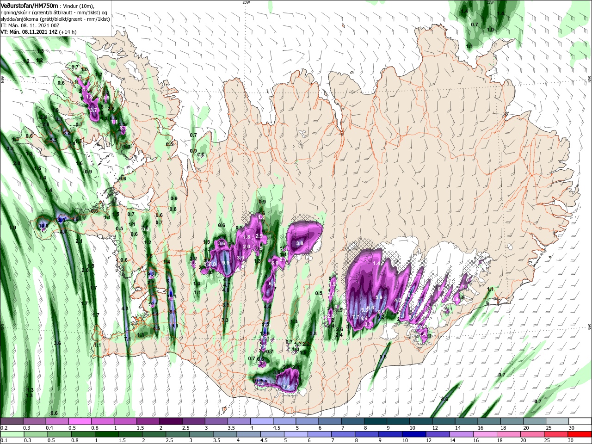Pick the white 30 swatch in upper scale
The width and height of the screenshot is (592, 444).
[580, 421]
